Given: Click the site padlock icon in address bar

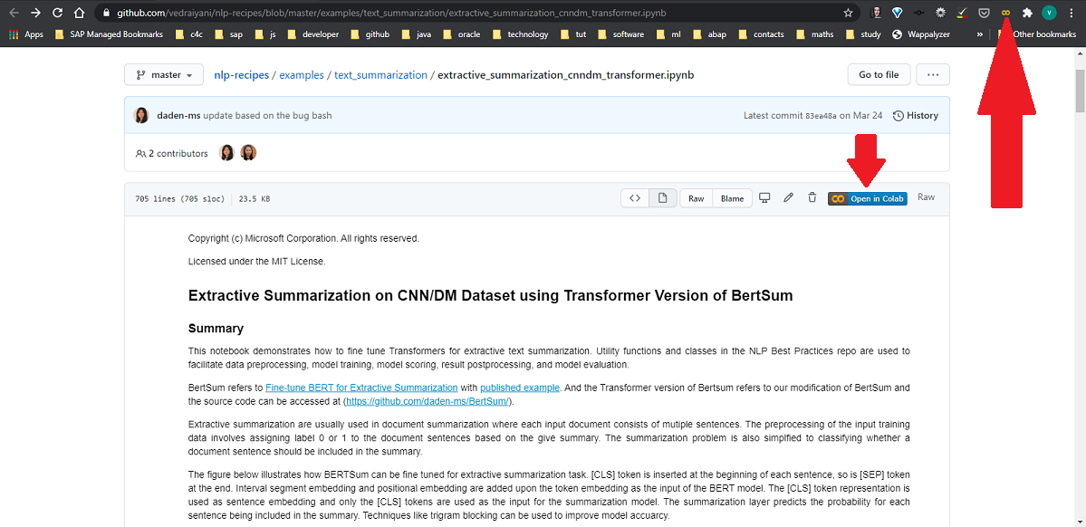Looking at the screenshot, I should coord(105,13).
